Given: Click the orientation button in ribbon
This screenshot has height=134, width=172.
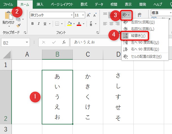Looking at the screenshot, I should (126, 15).
